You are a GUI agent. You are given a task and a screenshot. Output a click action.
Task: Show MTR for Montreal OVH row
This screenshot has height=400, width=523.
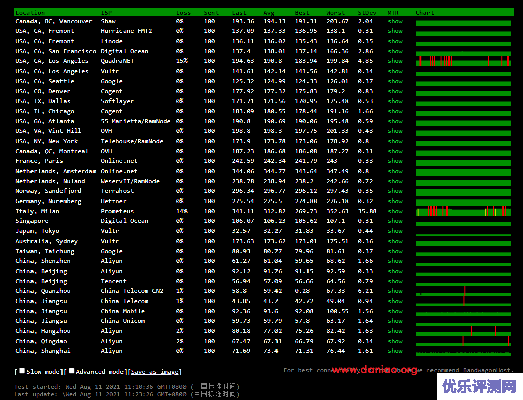(x=395, y=151)
